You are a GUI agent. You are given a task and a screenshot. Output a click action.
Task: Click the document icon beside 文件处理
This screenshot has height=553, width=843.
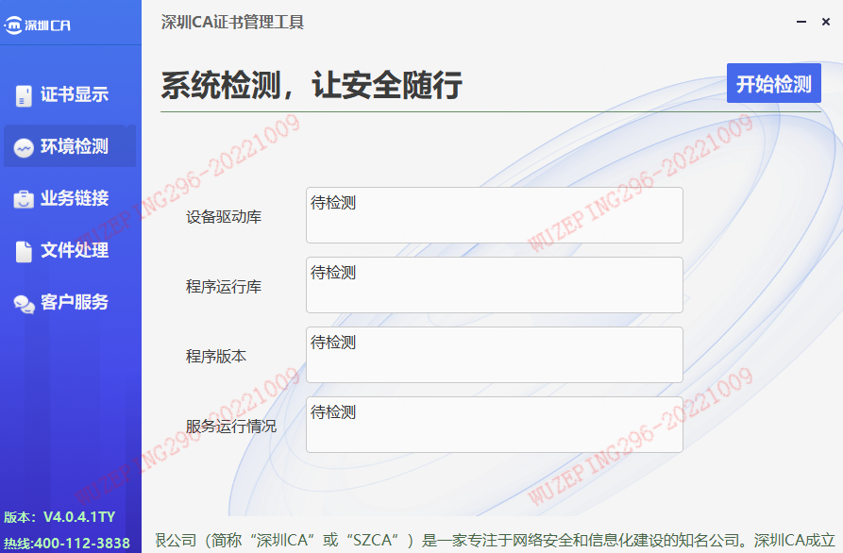tap(24, 251)
